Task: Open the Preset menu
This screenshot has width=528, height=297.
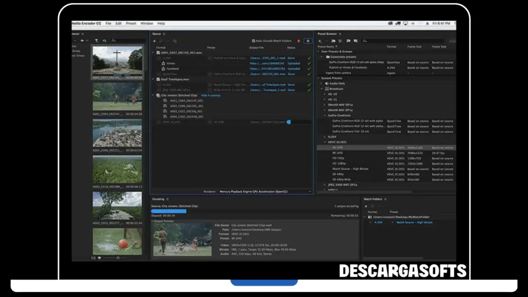Action: (x=131, y=23)
